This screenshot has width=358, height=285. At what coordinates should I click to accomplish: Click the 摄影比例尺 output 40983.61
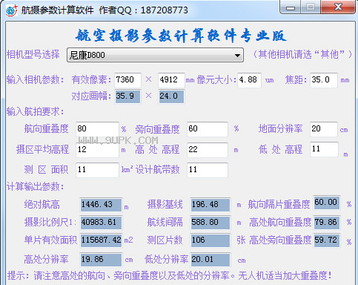(x=102, y=223)
